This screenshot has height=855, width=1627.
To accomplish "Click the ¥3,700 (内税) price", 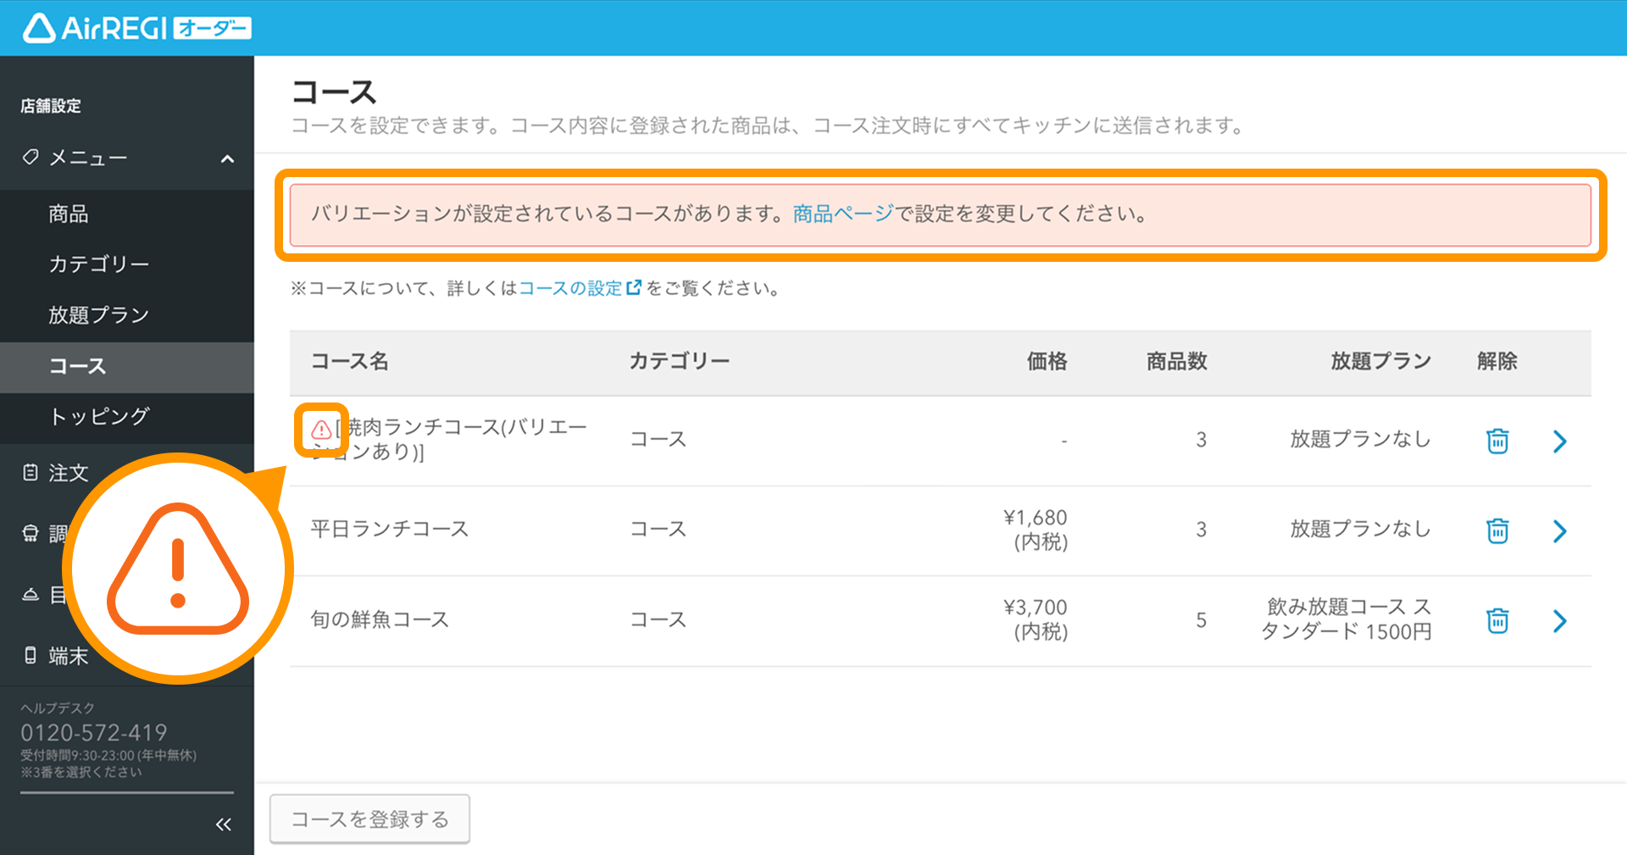I will [1036, 619].
